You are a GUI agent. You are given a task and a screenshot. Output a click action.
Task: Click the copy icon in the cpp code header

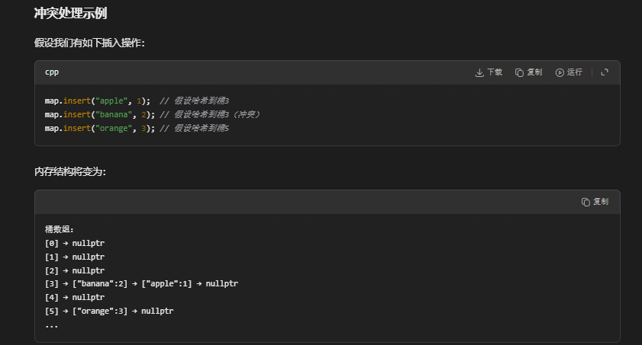[x=519, y=72]
